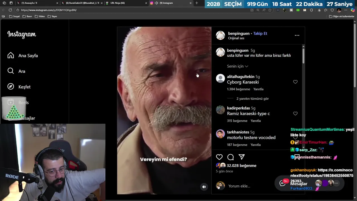Open 32.028 beğenme likes list

click(242, 166)
